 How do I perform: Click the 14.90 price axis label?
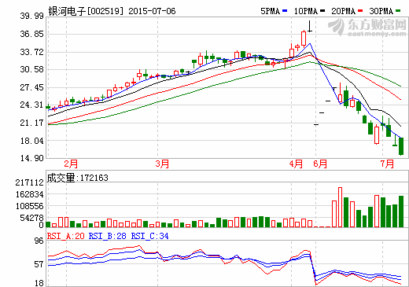point(32,158)
